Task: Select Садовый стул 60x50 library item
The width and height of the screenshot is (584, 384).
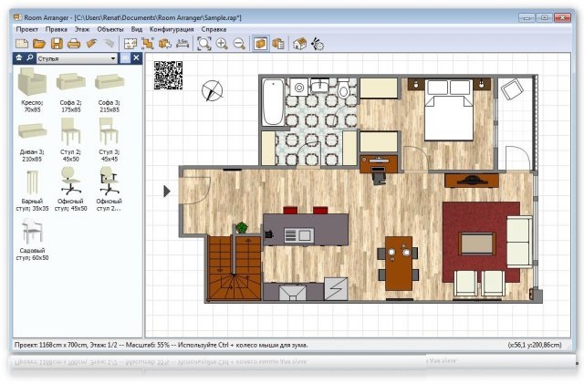Action: coord(33,239)
